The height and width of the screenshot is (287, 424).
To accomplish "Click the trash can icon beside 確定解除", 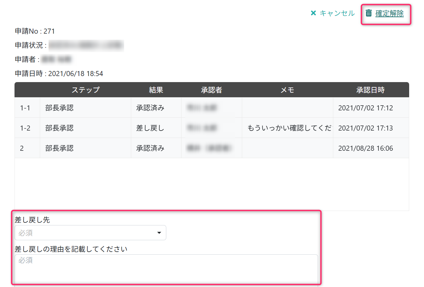I will (369, 13).
